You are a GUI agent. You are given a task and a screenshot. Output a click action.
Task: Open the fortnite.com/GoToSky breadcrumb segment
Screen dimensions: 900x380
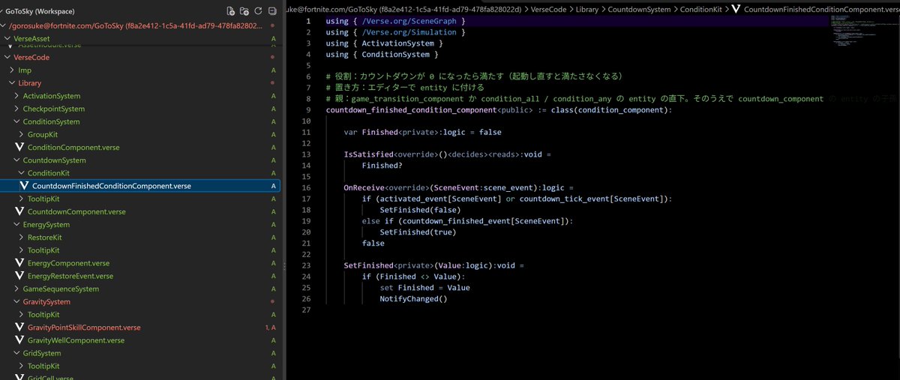[405, 8]
